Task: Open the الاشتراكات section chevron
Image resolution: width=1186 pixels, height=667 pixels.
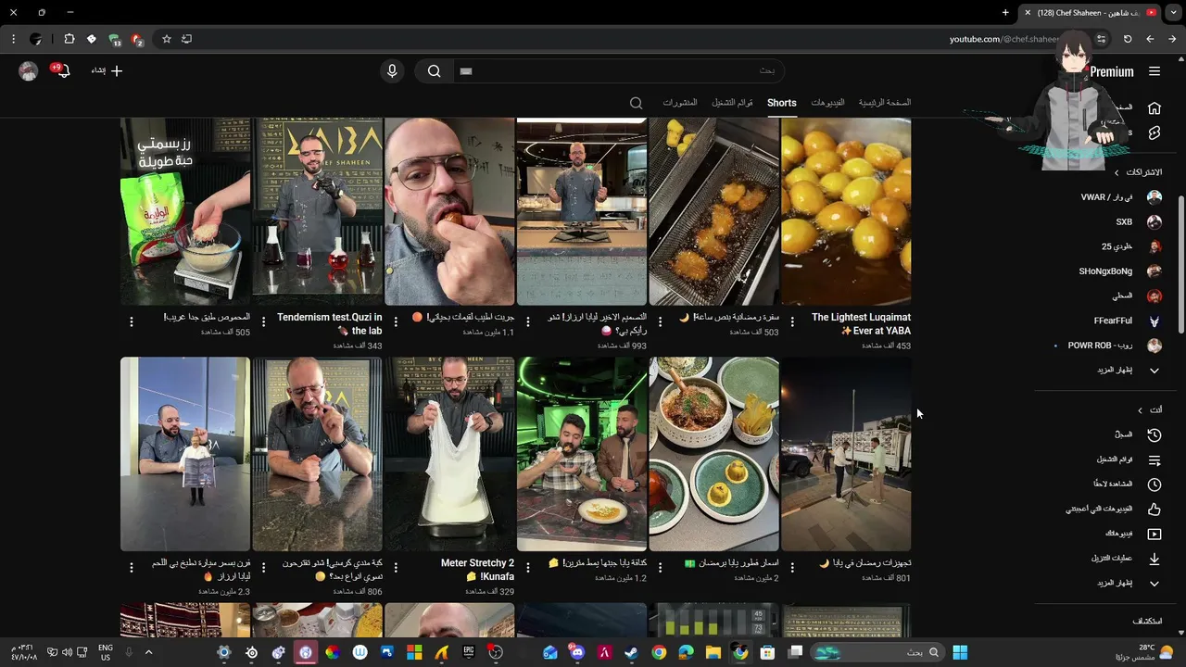Action: tap(1116, 173)
